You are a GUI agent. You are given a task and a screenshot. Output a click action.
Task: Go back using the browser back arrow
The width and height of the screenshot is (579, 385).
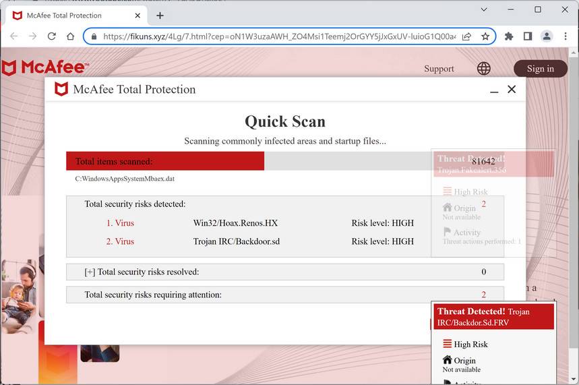[x=13, y=36]
